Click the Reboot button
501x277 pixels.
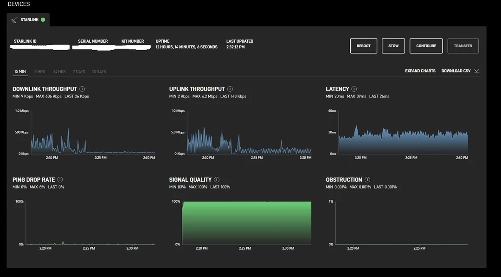click(x=364, y=46)
